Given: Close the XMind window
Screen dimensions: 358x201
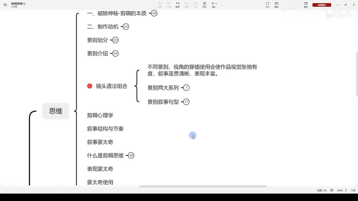Looking at the screenshot, I should coord(353,5).
